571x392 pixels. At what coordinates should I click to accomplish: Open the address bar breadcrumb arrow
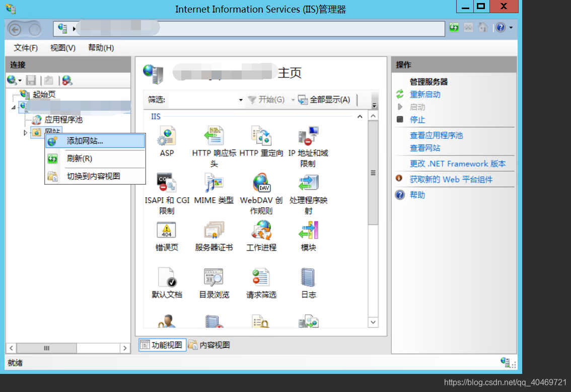74,28
